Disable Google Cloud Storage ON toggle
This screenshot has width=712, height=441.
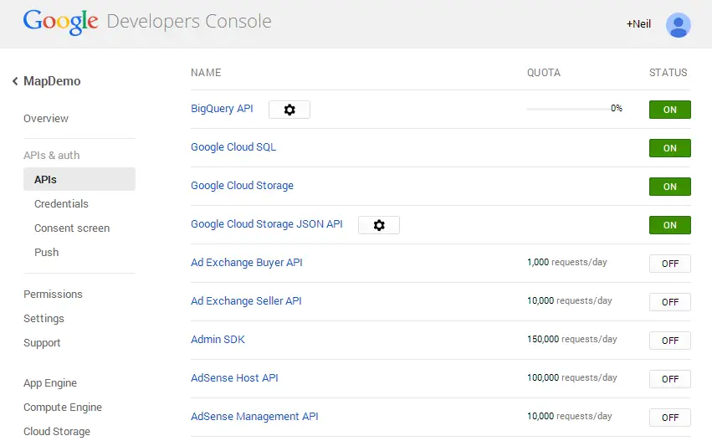670,187
